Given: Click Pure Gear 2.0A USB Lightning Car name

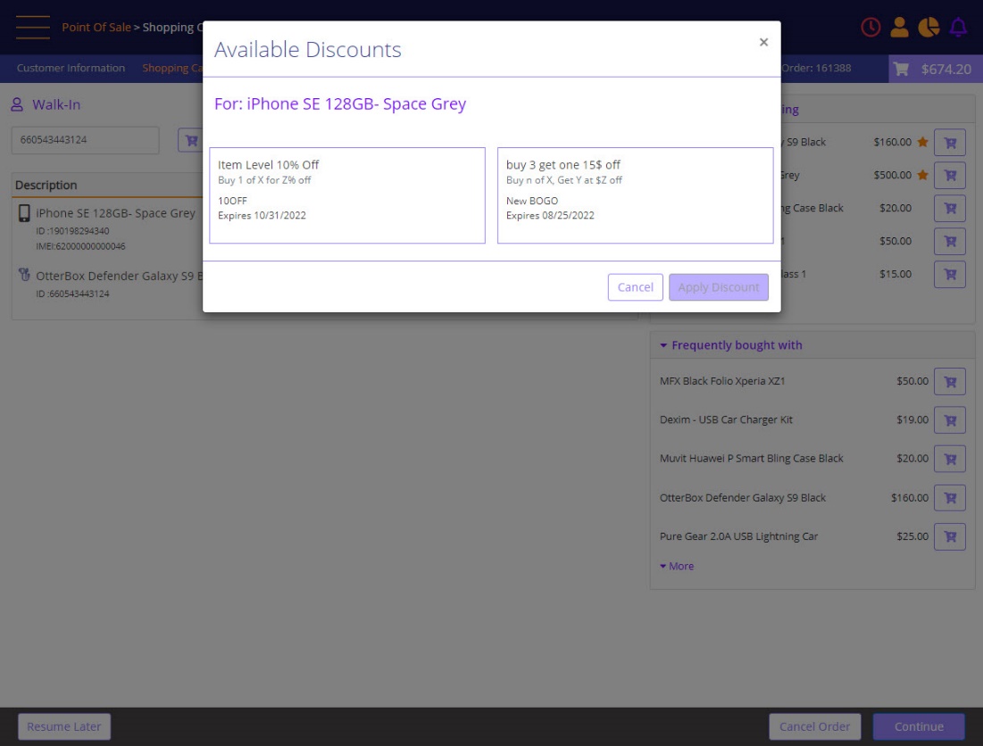Looking at the screenshot, I should (738, 536).
